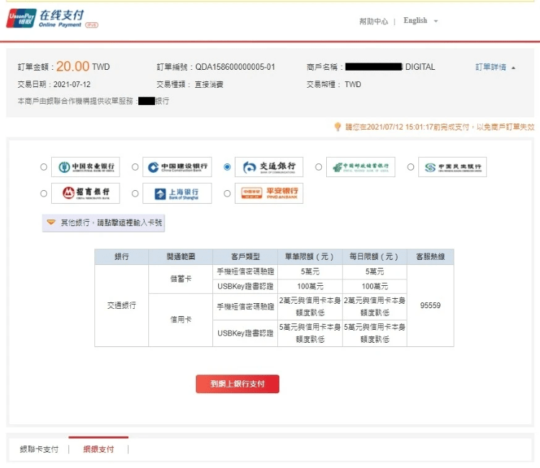Expand 其他銀行 card number input
The image size is (540, 468).
[103, 222]
